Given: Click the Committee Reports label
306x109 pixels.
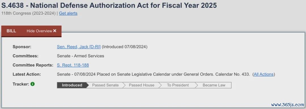Looking at the screenshot, I should 33,65.
